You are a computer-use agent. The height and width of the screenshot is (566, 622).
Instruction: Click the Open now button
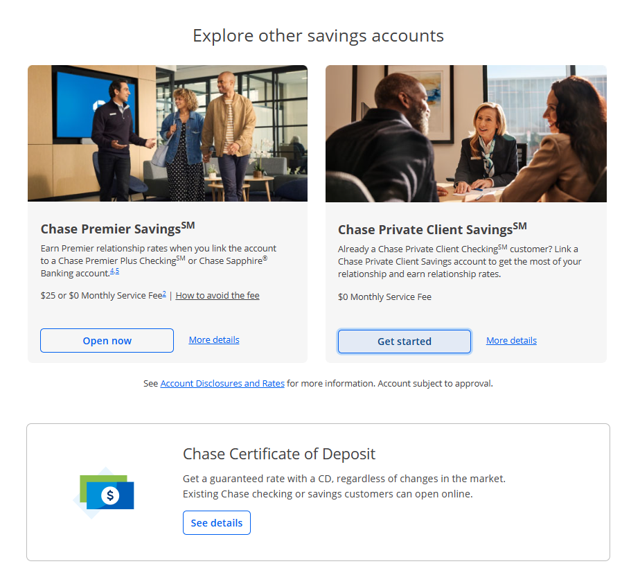coord(107,340)
